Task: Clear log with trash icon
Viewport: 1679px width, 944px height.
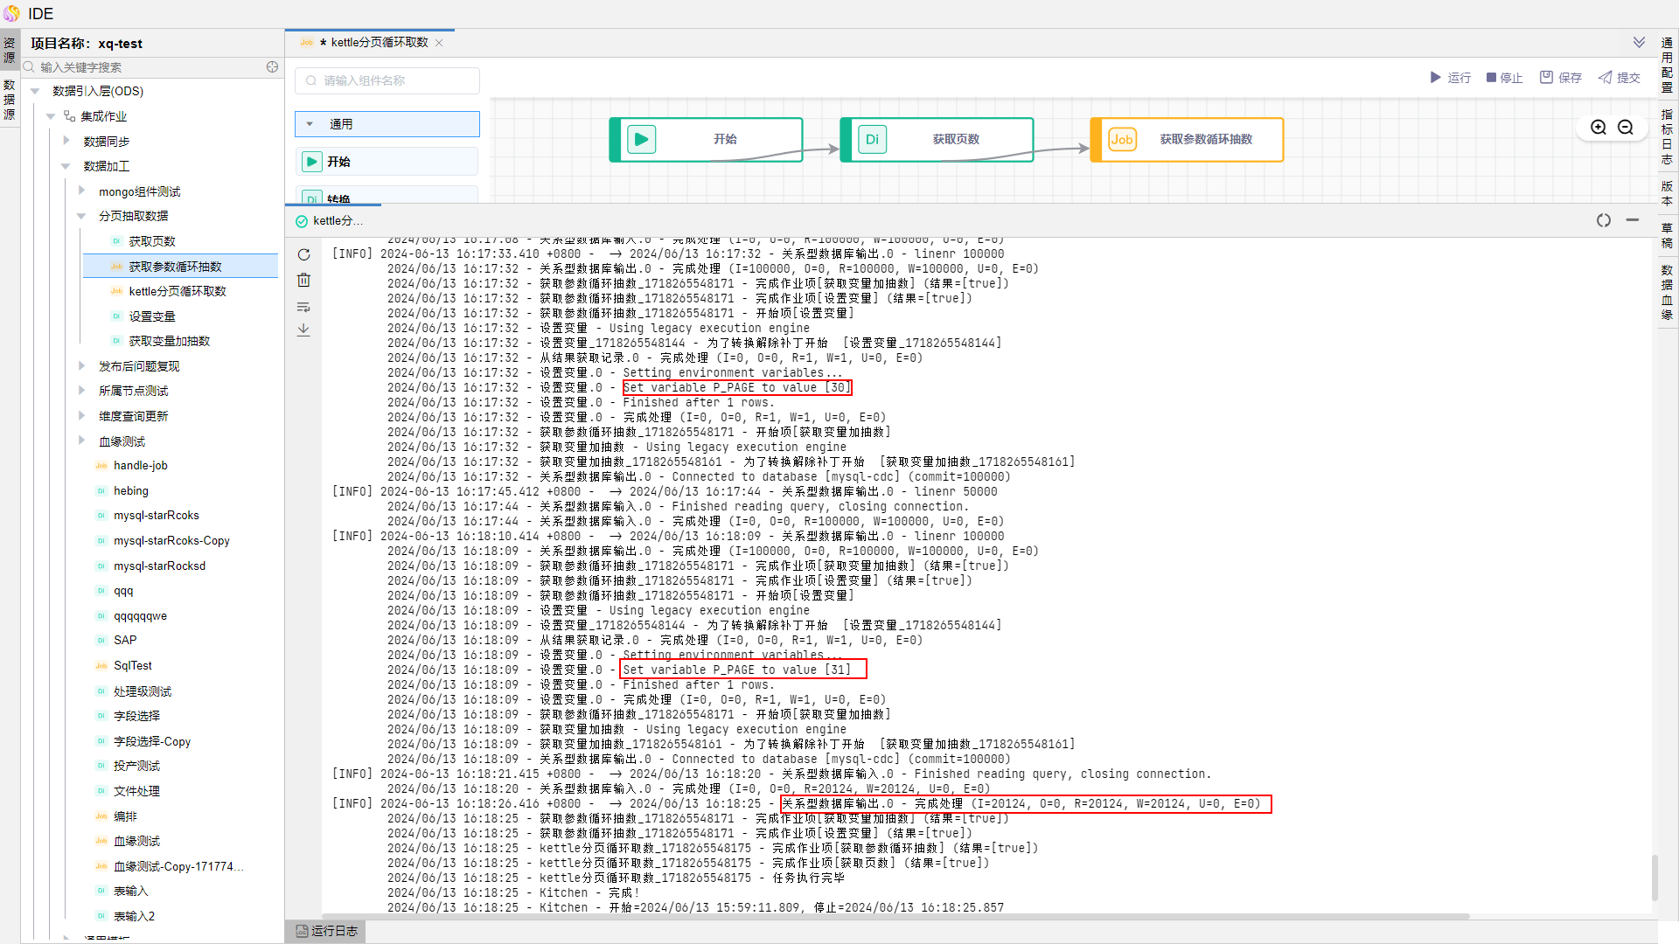Action: pyautogui.click(x=303, y=280)
